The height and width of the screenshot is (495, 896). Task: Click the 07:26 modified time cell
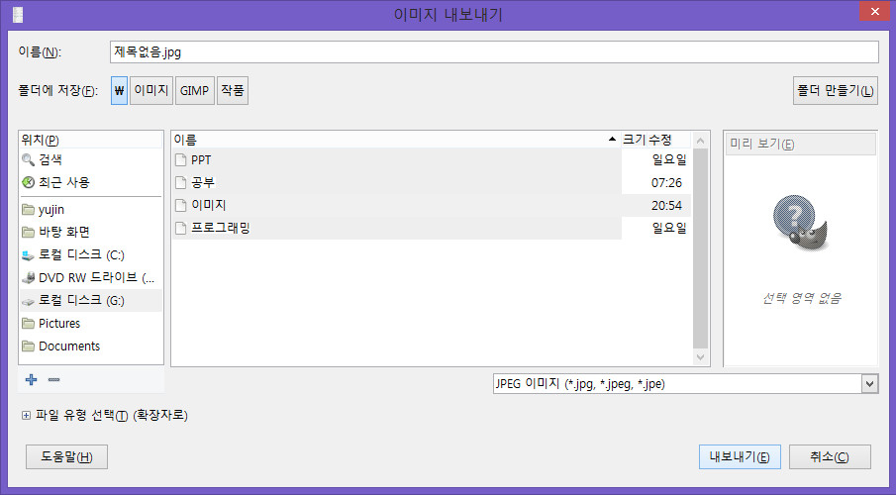tap(666, 183)
